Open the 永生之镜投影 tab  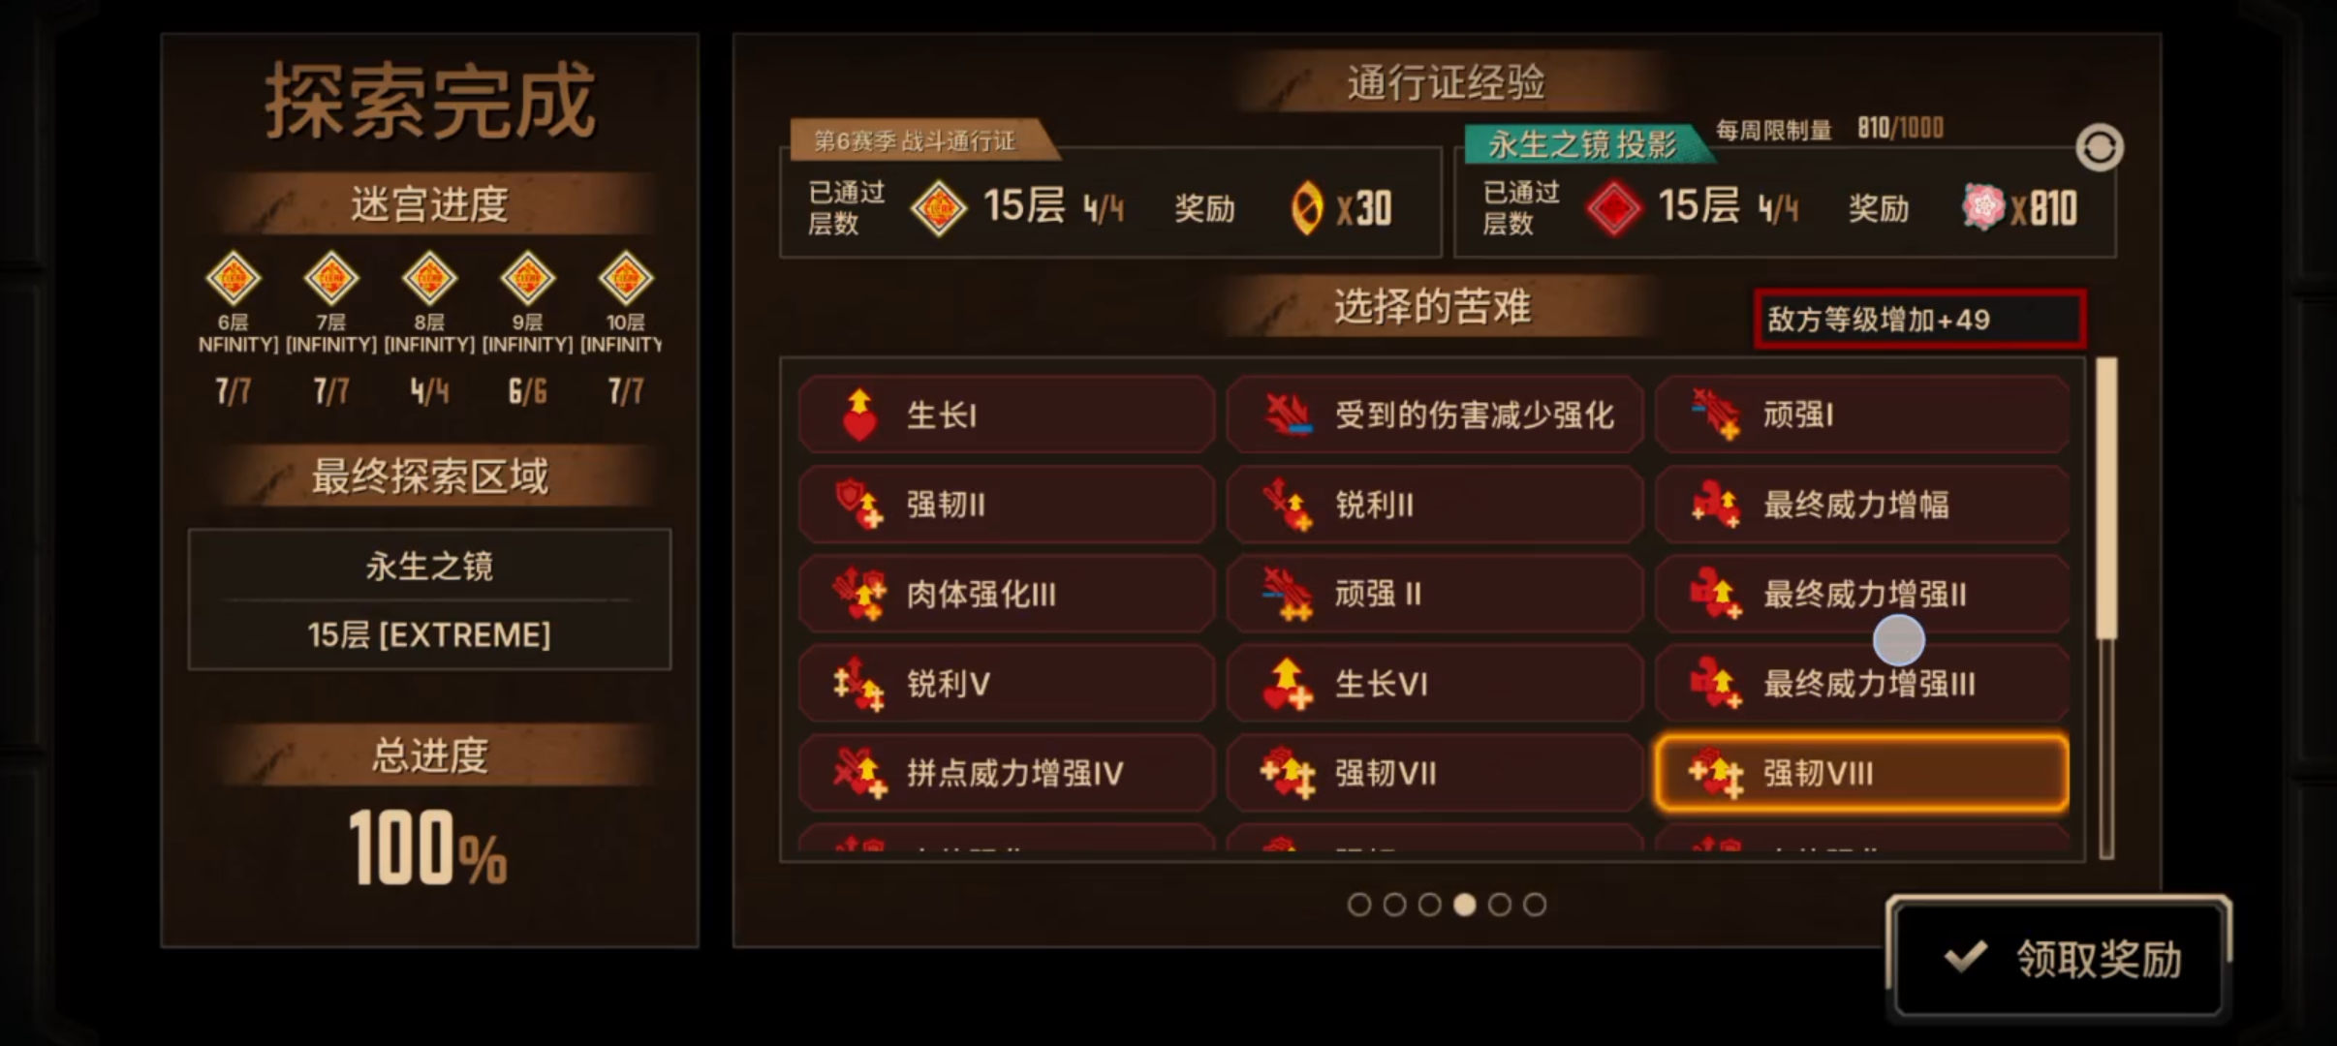(1582, 144)
